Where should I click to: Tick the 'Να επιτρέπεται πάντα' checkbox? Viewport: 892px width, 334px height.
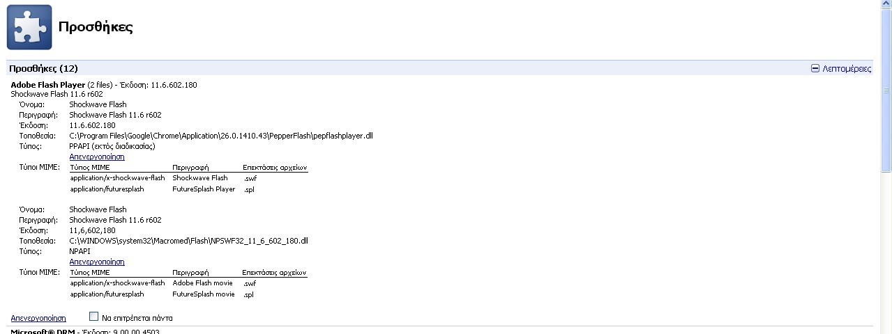(x=94, y=317)
